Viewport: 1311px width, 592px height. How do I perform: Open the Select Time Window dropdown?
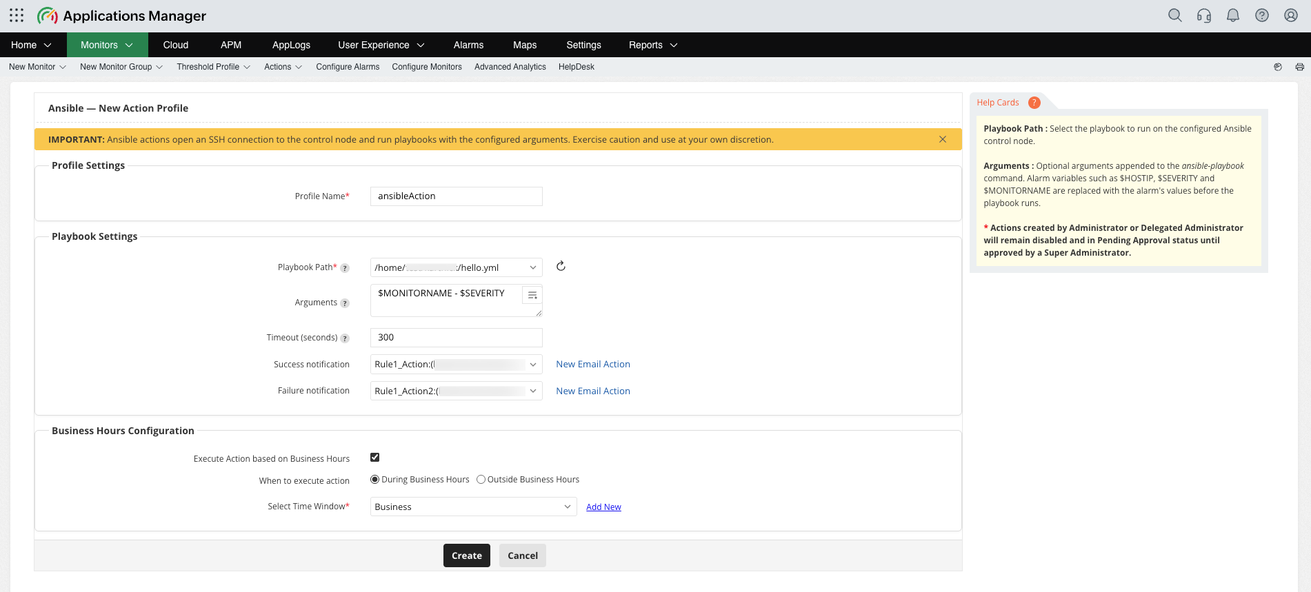473,507
